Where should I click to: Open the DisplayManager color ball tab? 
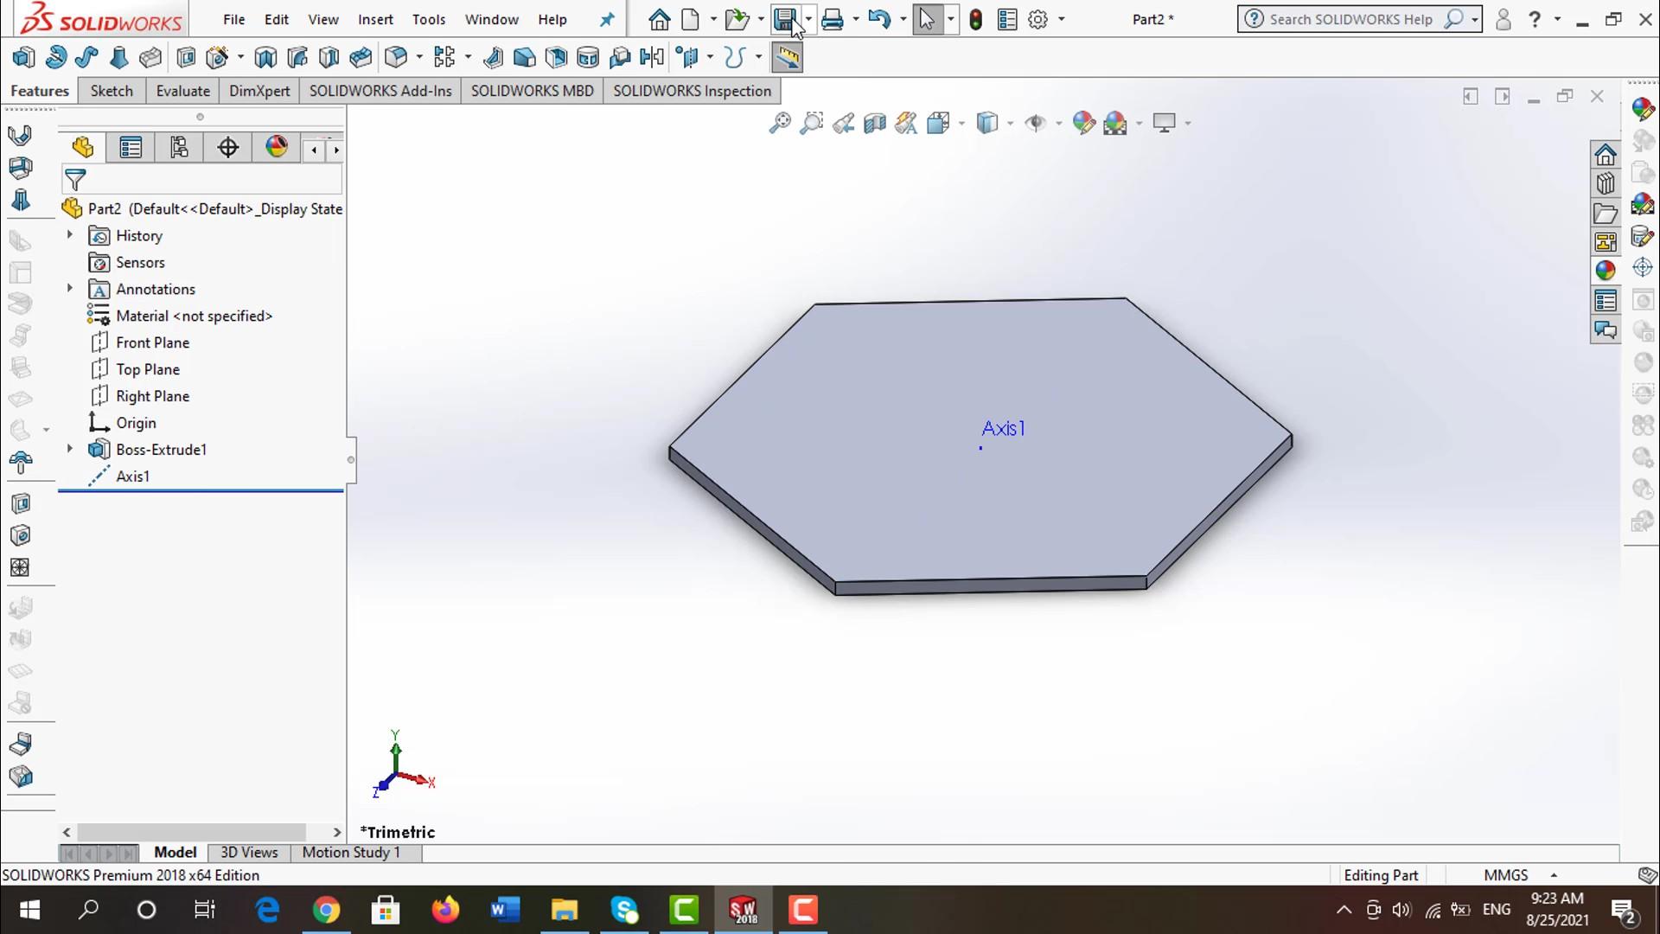(x=277, y=148)
